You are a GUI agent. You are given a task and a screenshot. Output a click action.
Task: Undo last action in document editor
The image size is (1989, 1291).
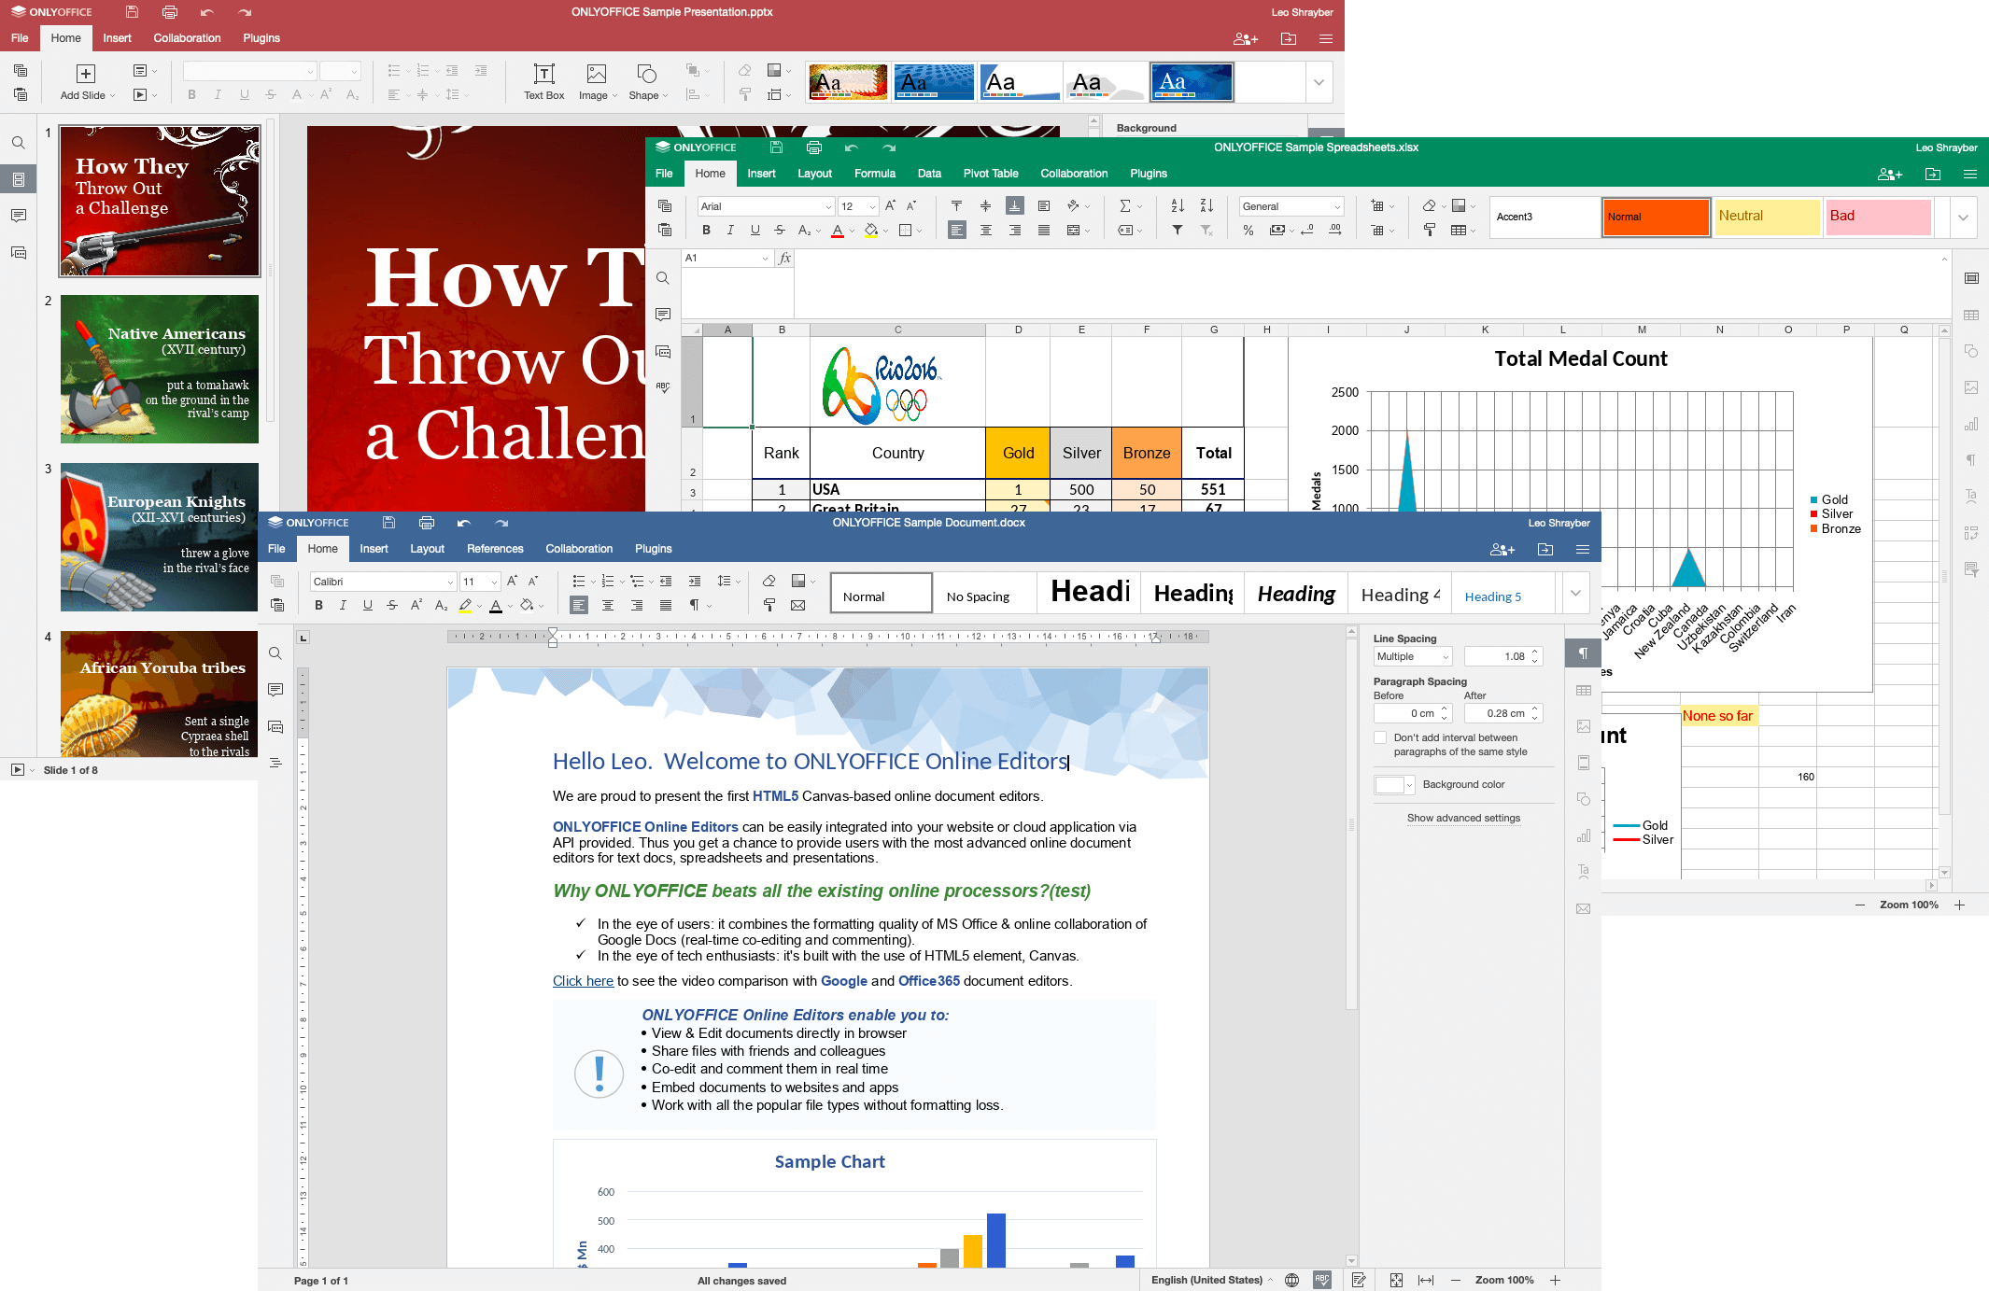pos(464,523)
